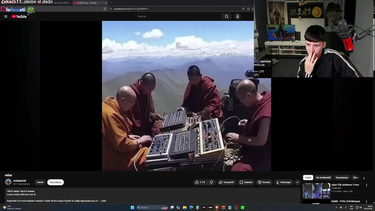Image resolution: width=375 pixels, height=211 pixels.
Task: Start voice search with microphone icon
Action: point(238,16)
